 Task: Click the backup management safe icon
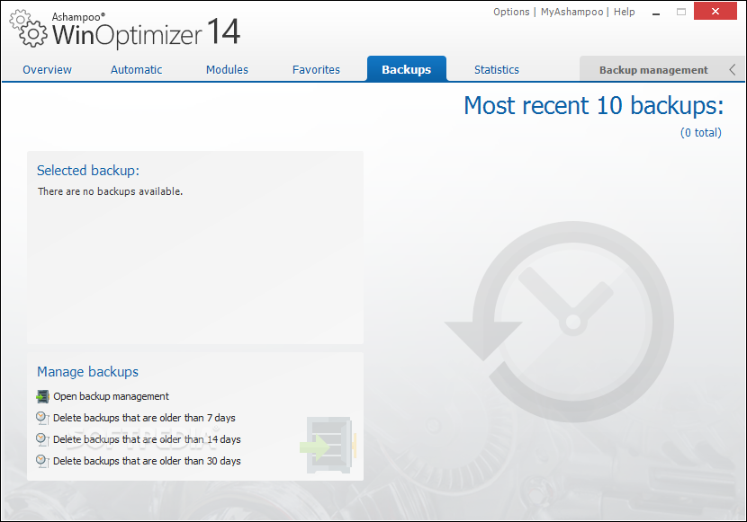tap(42, 396)
